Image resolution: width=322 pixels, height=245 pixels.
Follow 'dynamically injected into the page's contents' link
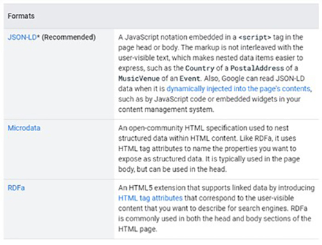[x=239, y=89]
